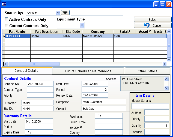Toggle Current Contracts Only checkbox

tap(7, 26)
